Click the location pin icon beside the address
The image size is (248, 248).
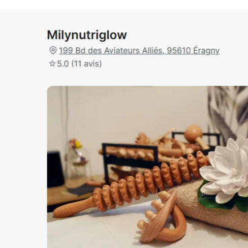[x=53, y=50]
